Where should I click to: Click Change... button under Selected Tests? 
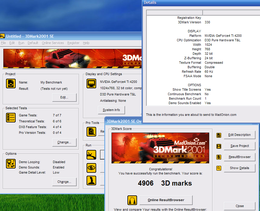pyautogui.click(x=64, y=142)
